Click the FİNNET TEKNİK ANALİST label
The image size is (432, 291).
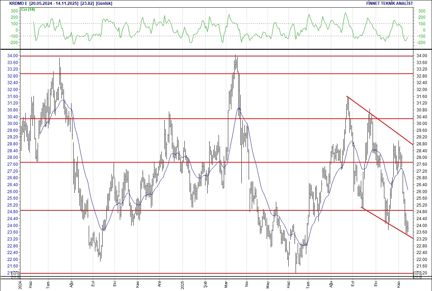tap(390, 3)
